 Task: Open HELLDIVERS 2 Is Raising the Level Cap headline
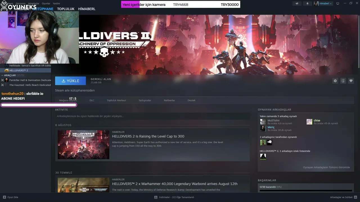point(148,136)
